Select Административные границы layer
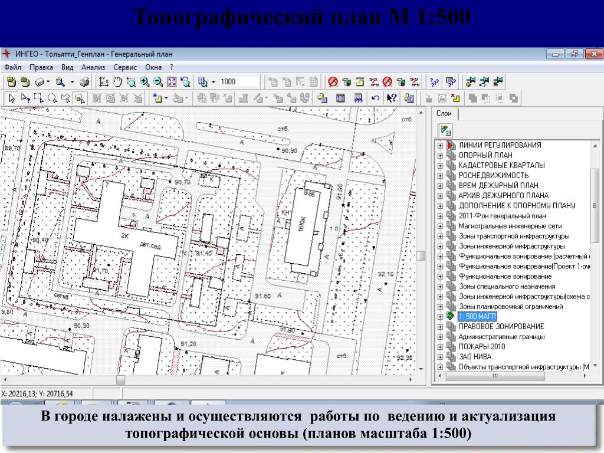The image size is (604, 453). 501,337
